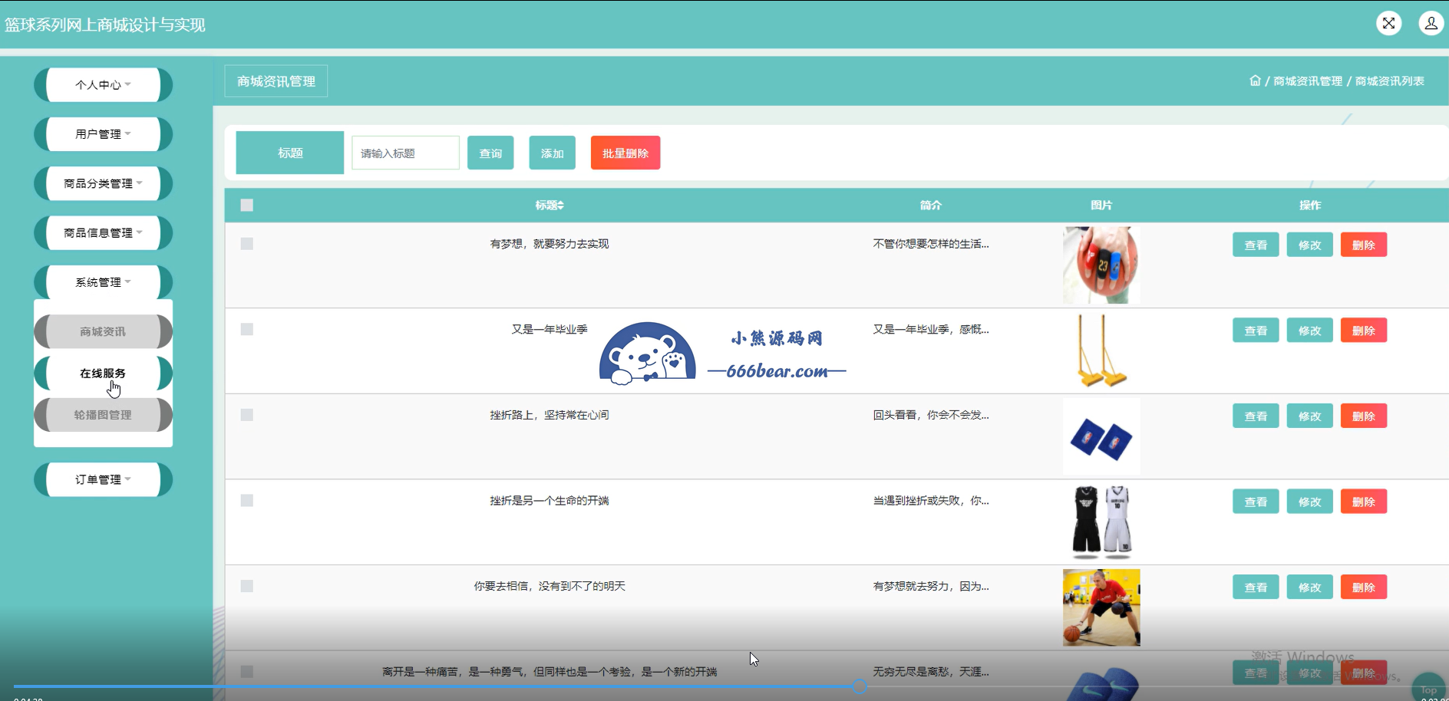This screenshot has height=701, width=1449.
Task: Click summary text 不管你想要怎样的生活...
Action: (931, 244)
